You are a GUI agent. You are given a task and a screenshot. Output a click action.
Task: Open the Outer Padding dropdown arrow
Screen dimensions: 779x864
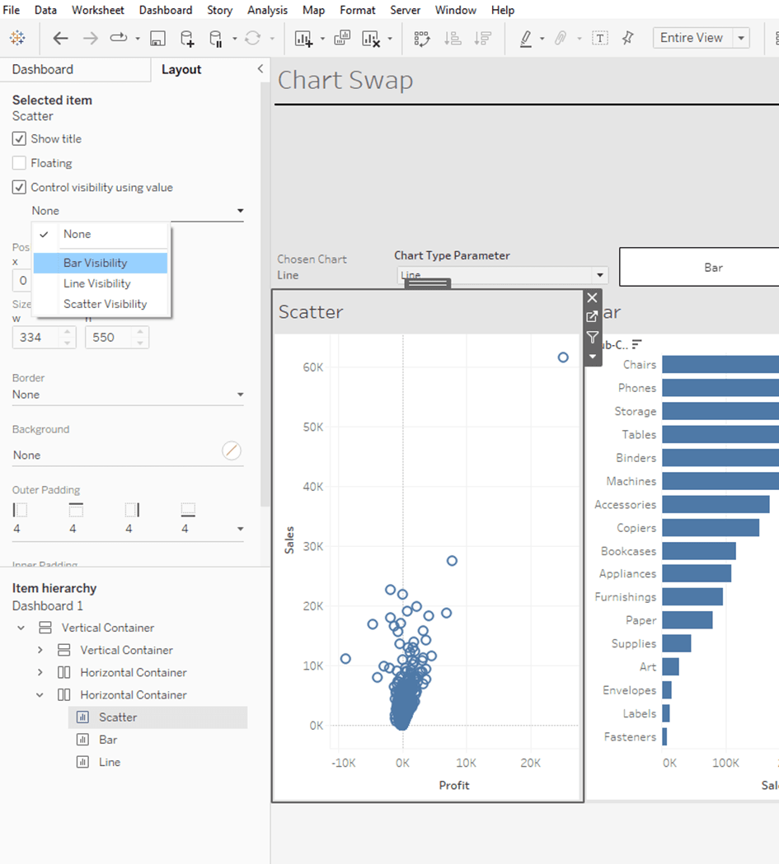[x=240, y=529]
